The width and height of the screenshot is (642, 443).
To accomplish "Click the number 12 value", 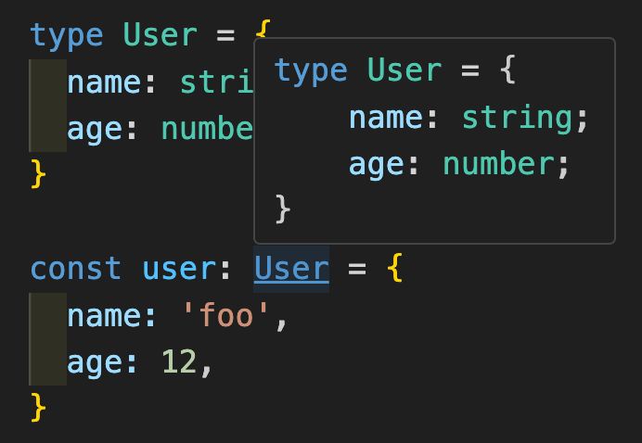I will click(180, 364).
